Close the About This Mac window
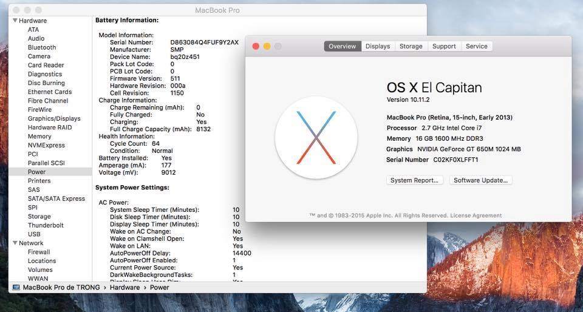This screenshot has height=312, width=583. (x=256, y=46)
